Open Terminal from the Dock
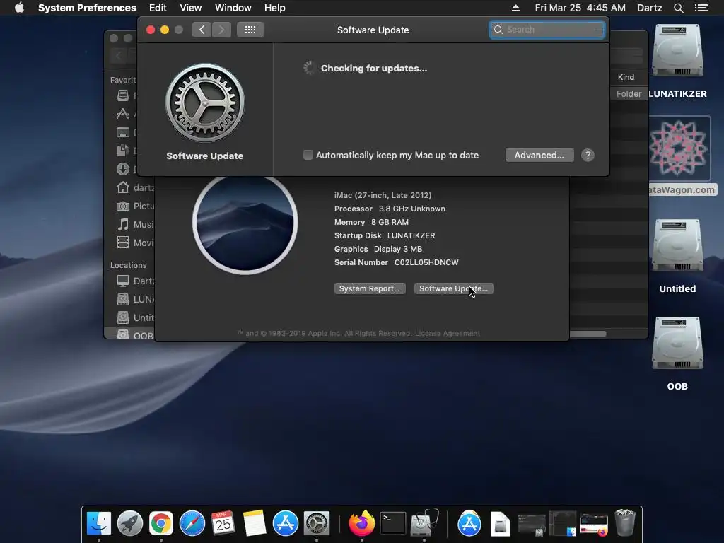 [393, 523]
